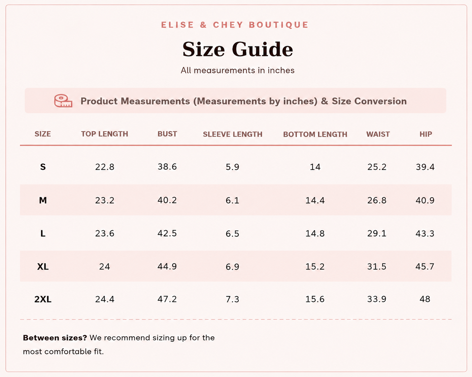This screenshot has height=377, width=472.
Task: Select the M size row label
Action: coord(43,200)
